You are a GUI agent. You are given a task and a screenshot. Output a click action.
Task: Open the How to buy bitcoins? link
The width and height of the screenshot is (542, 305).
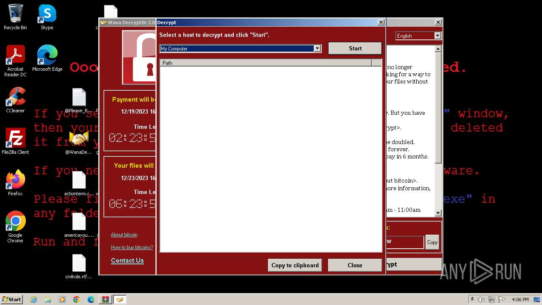[x=132, y=247]
